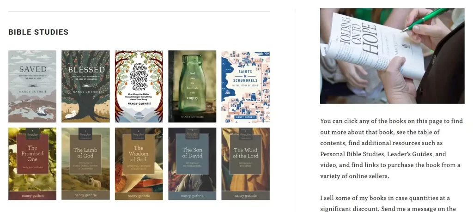Click the Saved cover title text
The height and width of the screenshot is (212, 473).
click(33, 69)
